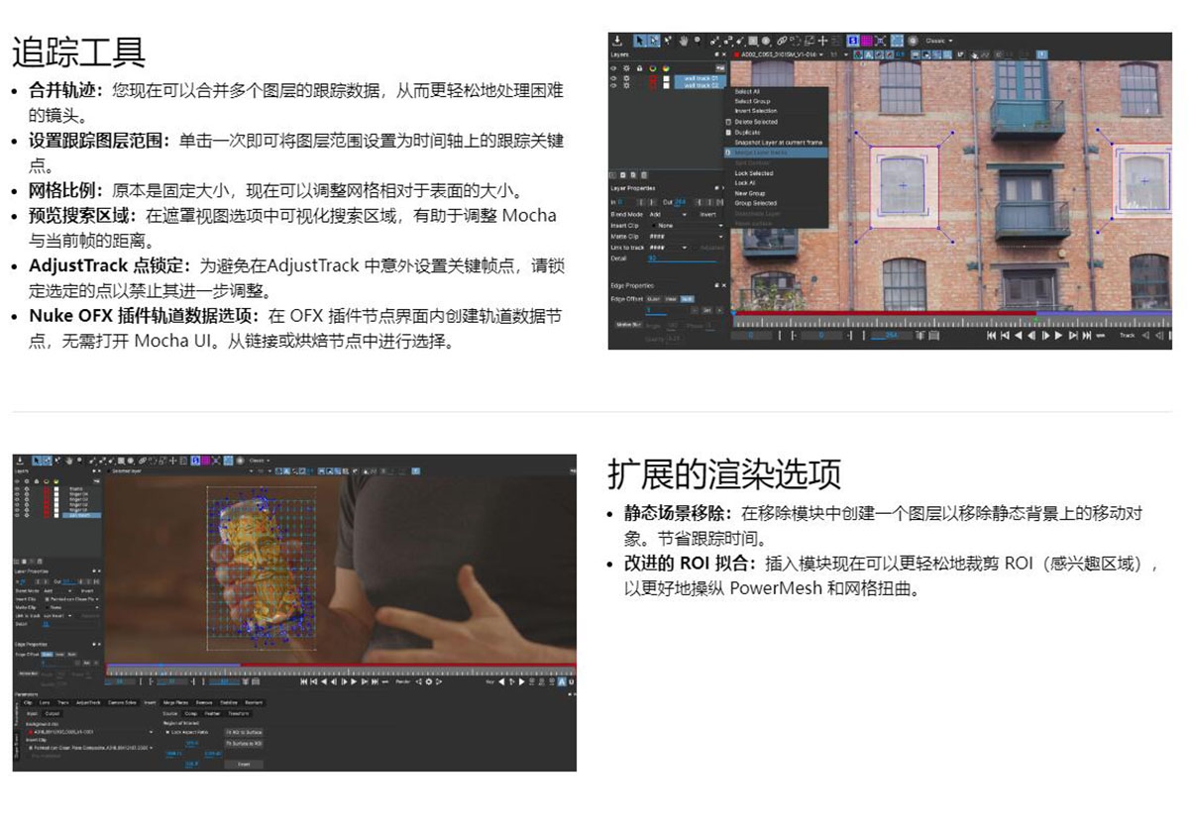Image resolution: width=1189 pixels, height=827 pixels.
Task: Select the arrow pointer tool in the brick-wall Mocha toolbar
Action: click(639, 41)
